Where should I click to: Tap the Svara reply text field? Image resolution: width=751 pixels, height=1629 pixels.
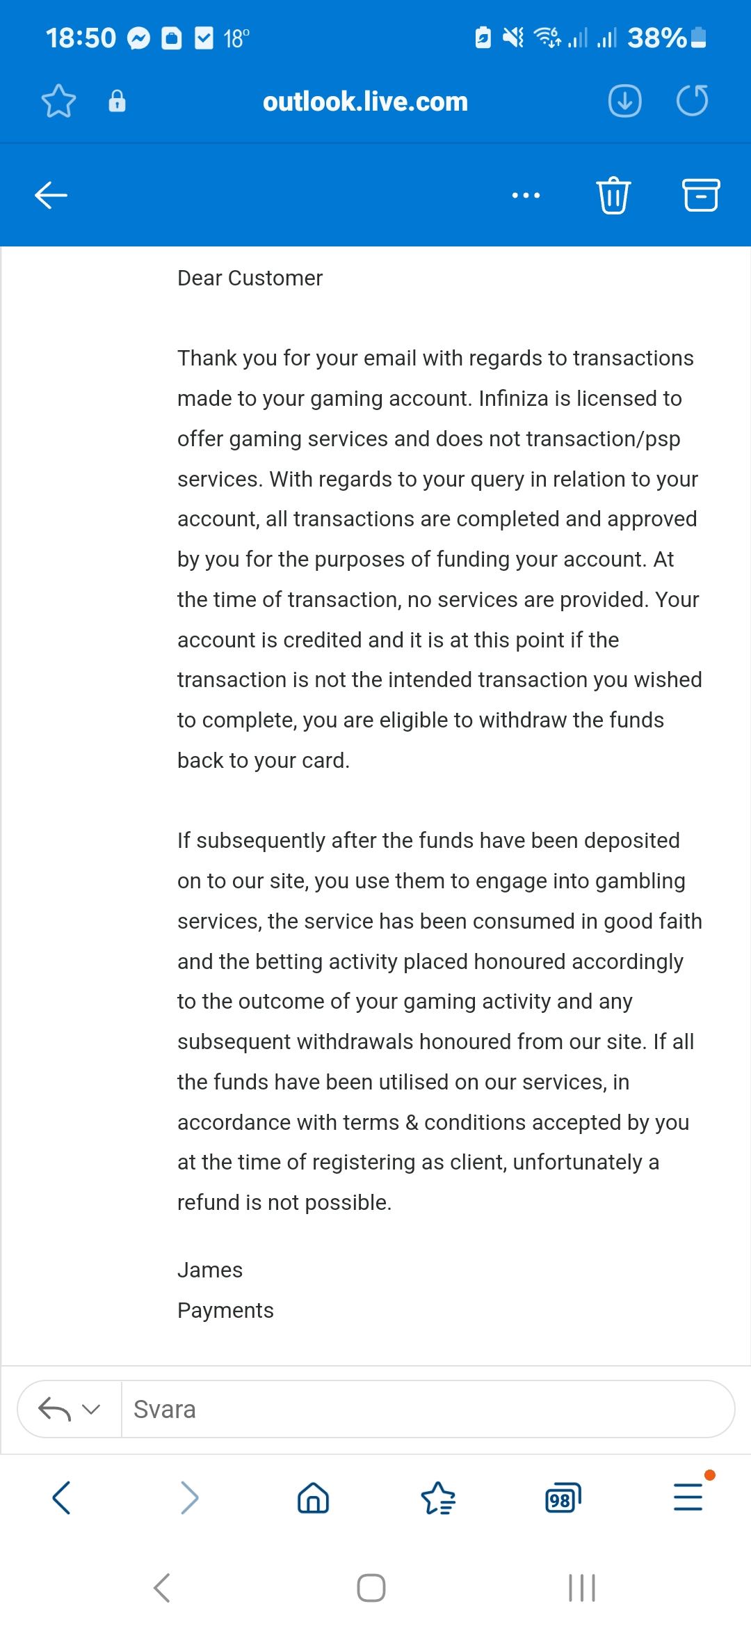[424, 1410]
